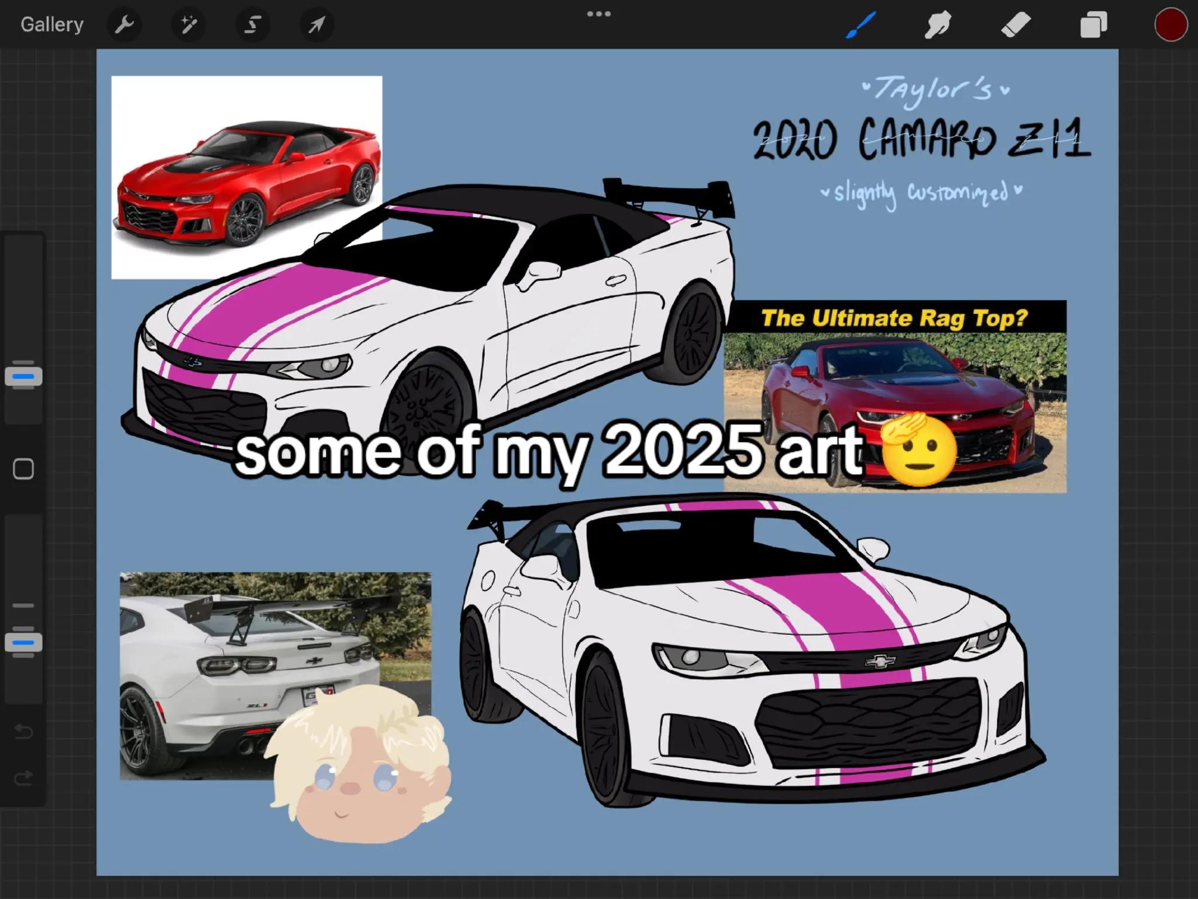Image resolution: width=1198 pixels, height=899 pixels.
Task: Tap the red Camaro convertible reference photo
Action: (x=247, y=177)
